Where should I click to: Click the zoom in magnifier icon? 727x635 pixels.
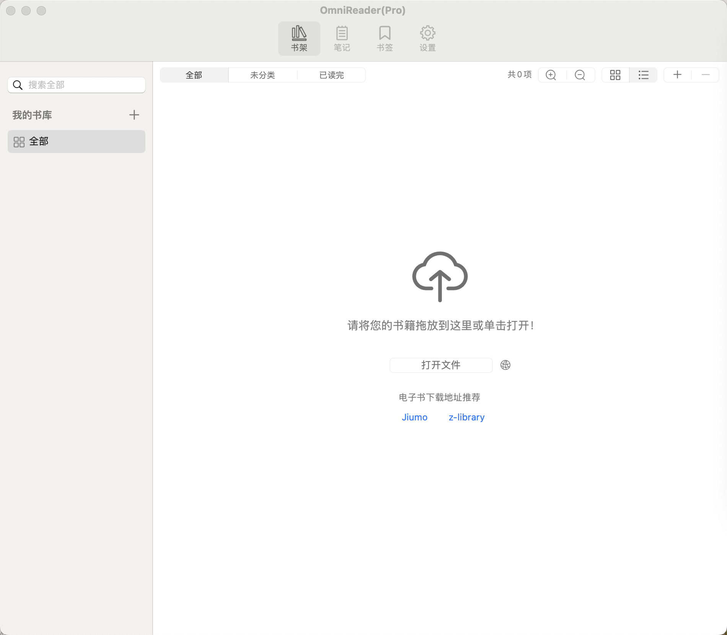point(551,75)
